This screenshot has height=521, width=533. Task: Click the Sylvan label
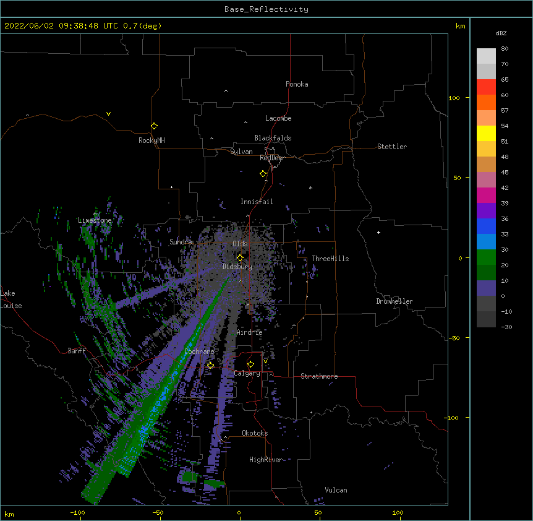coord(241,152)
